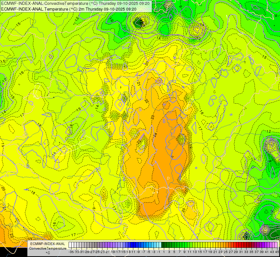Click the legend scale number -27
Image resolution: width=280 pixels, height=257 pixels.
[x=92, y=252]
